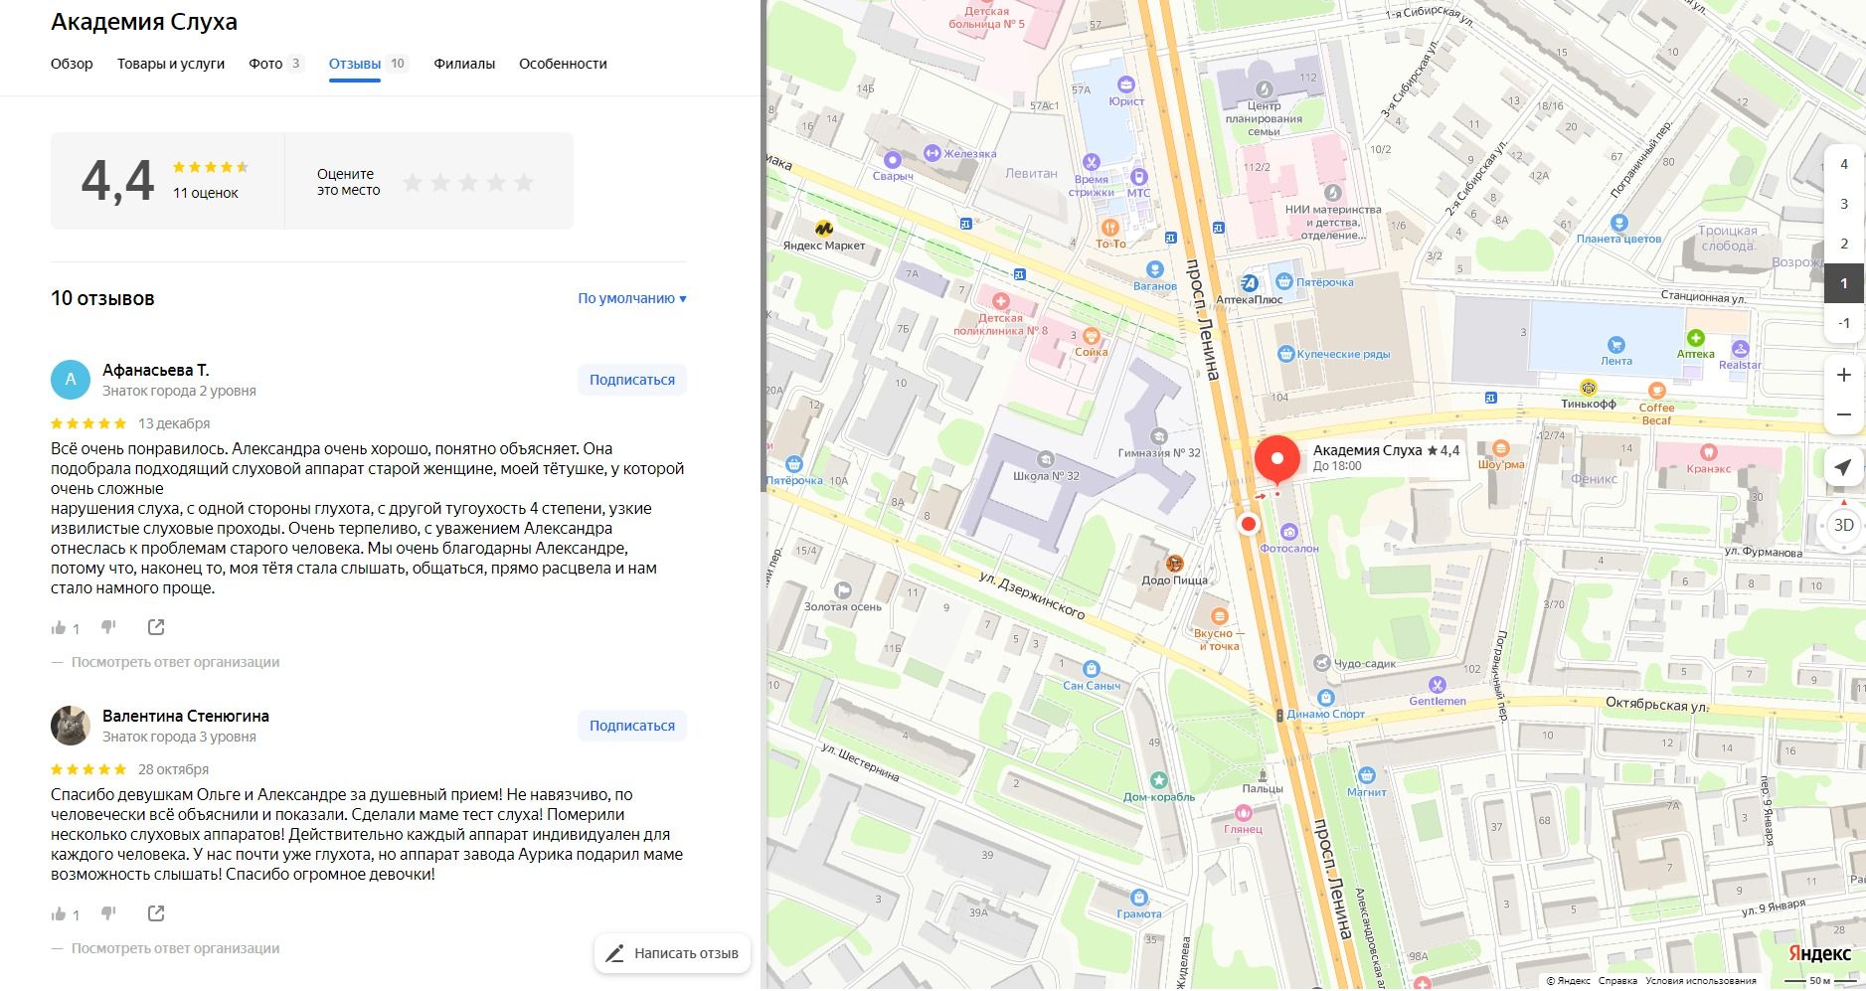Open the Додо Пицца map marker
Image resolution: width=1866 pixels, height=991 pixels.
pyautogui.click(x=1175, y=564)
